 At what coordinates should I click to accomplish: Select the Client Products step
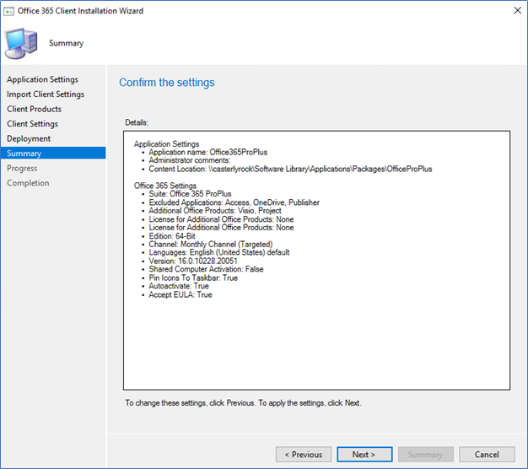tap(34, 109)
